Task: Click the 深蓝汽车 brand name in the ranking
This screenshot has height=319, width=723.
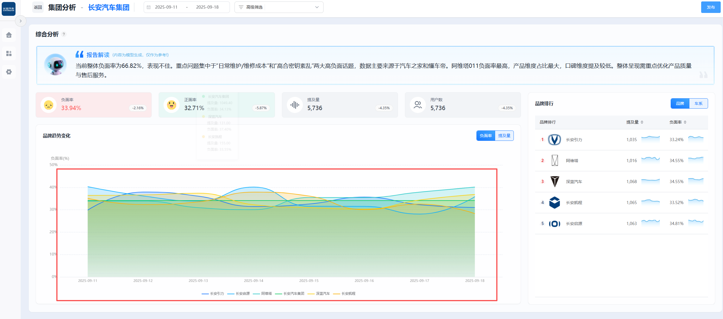Action: [x=574, y=182]
